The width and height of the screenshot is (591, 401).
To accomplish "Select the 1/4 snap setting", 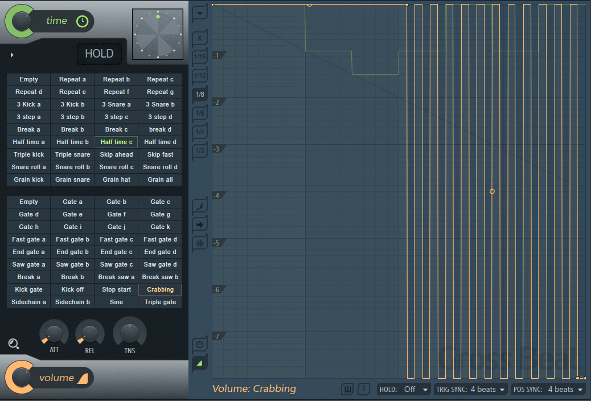I will 200,132.
